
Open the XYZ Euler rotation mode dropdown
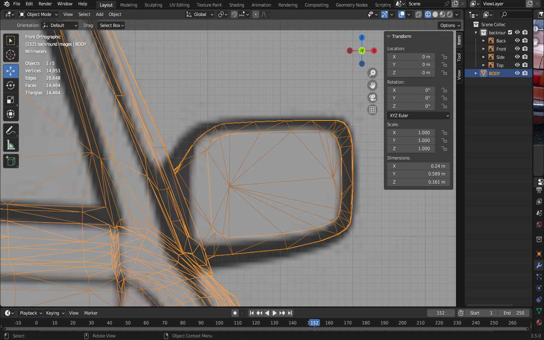419,116
